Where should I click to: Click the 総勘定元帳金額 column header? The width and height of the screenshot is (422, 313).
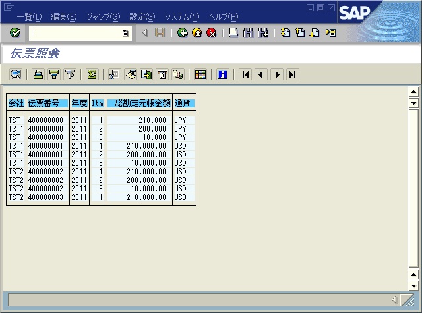point(138,103)
